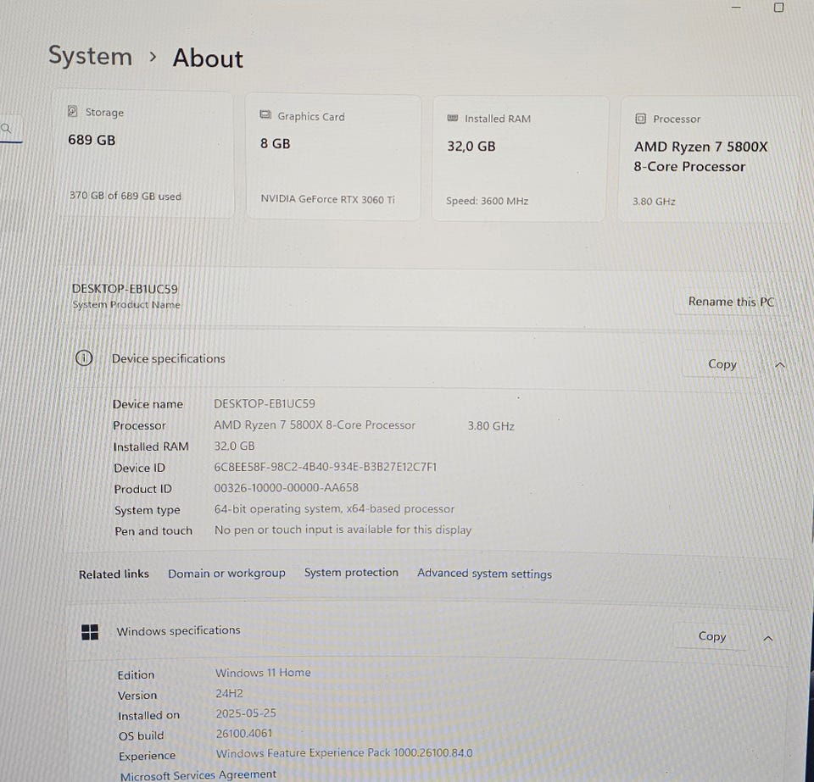Open the Storage card showing 689 GB
Image resolution: width=814 pixels, height=782 pixels.
coord(142,155)
